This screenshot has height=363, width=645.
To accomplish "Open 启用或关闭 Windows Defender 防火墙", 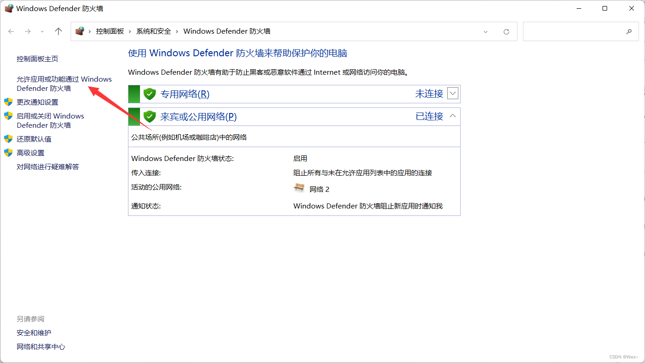I will tap(50, 121).
